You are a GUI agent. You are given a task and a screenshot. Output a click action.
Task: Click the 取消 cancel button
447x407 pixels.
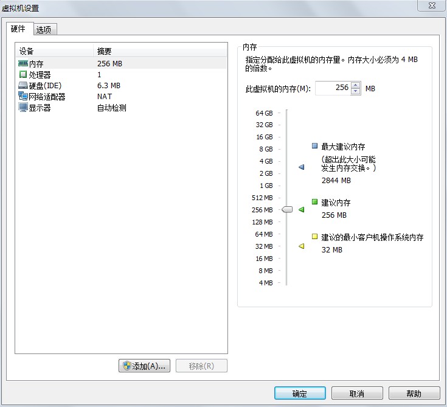pyautogui.click(x=357, y=393)
